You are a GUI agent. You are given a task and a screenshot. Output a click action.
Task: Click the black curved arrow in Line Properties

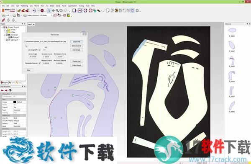[10, 90]
